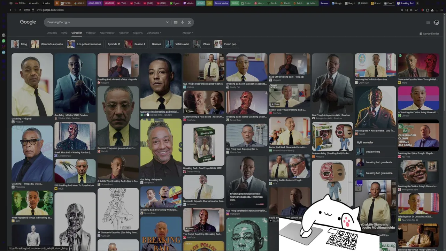Clear the search box with the X icon
The height and width of the screenshot is (251, 446).
pyautogui.click(x=167, y=22)
